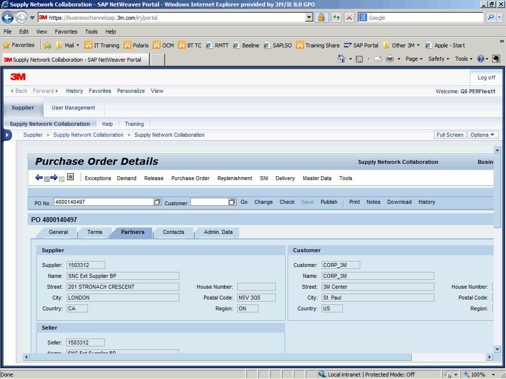
Task: Open the Page dropdown menu
Action: pos(414,59)
